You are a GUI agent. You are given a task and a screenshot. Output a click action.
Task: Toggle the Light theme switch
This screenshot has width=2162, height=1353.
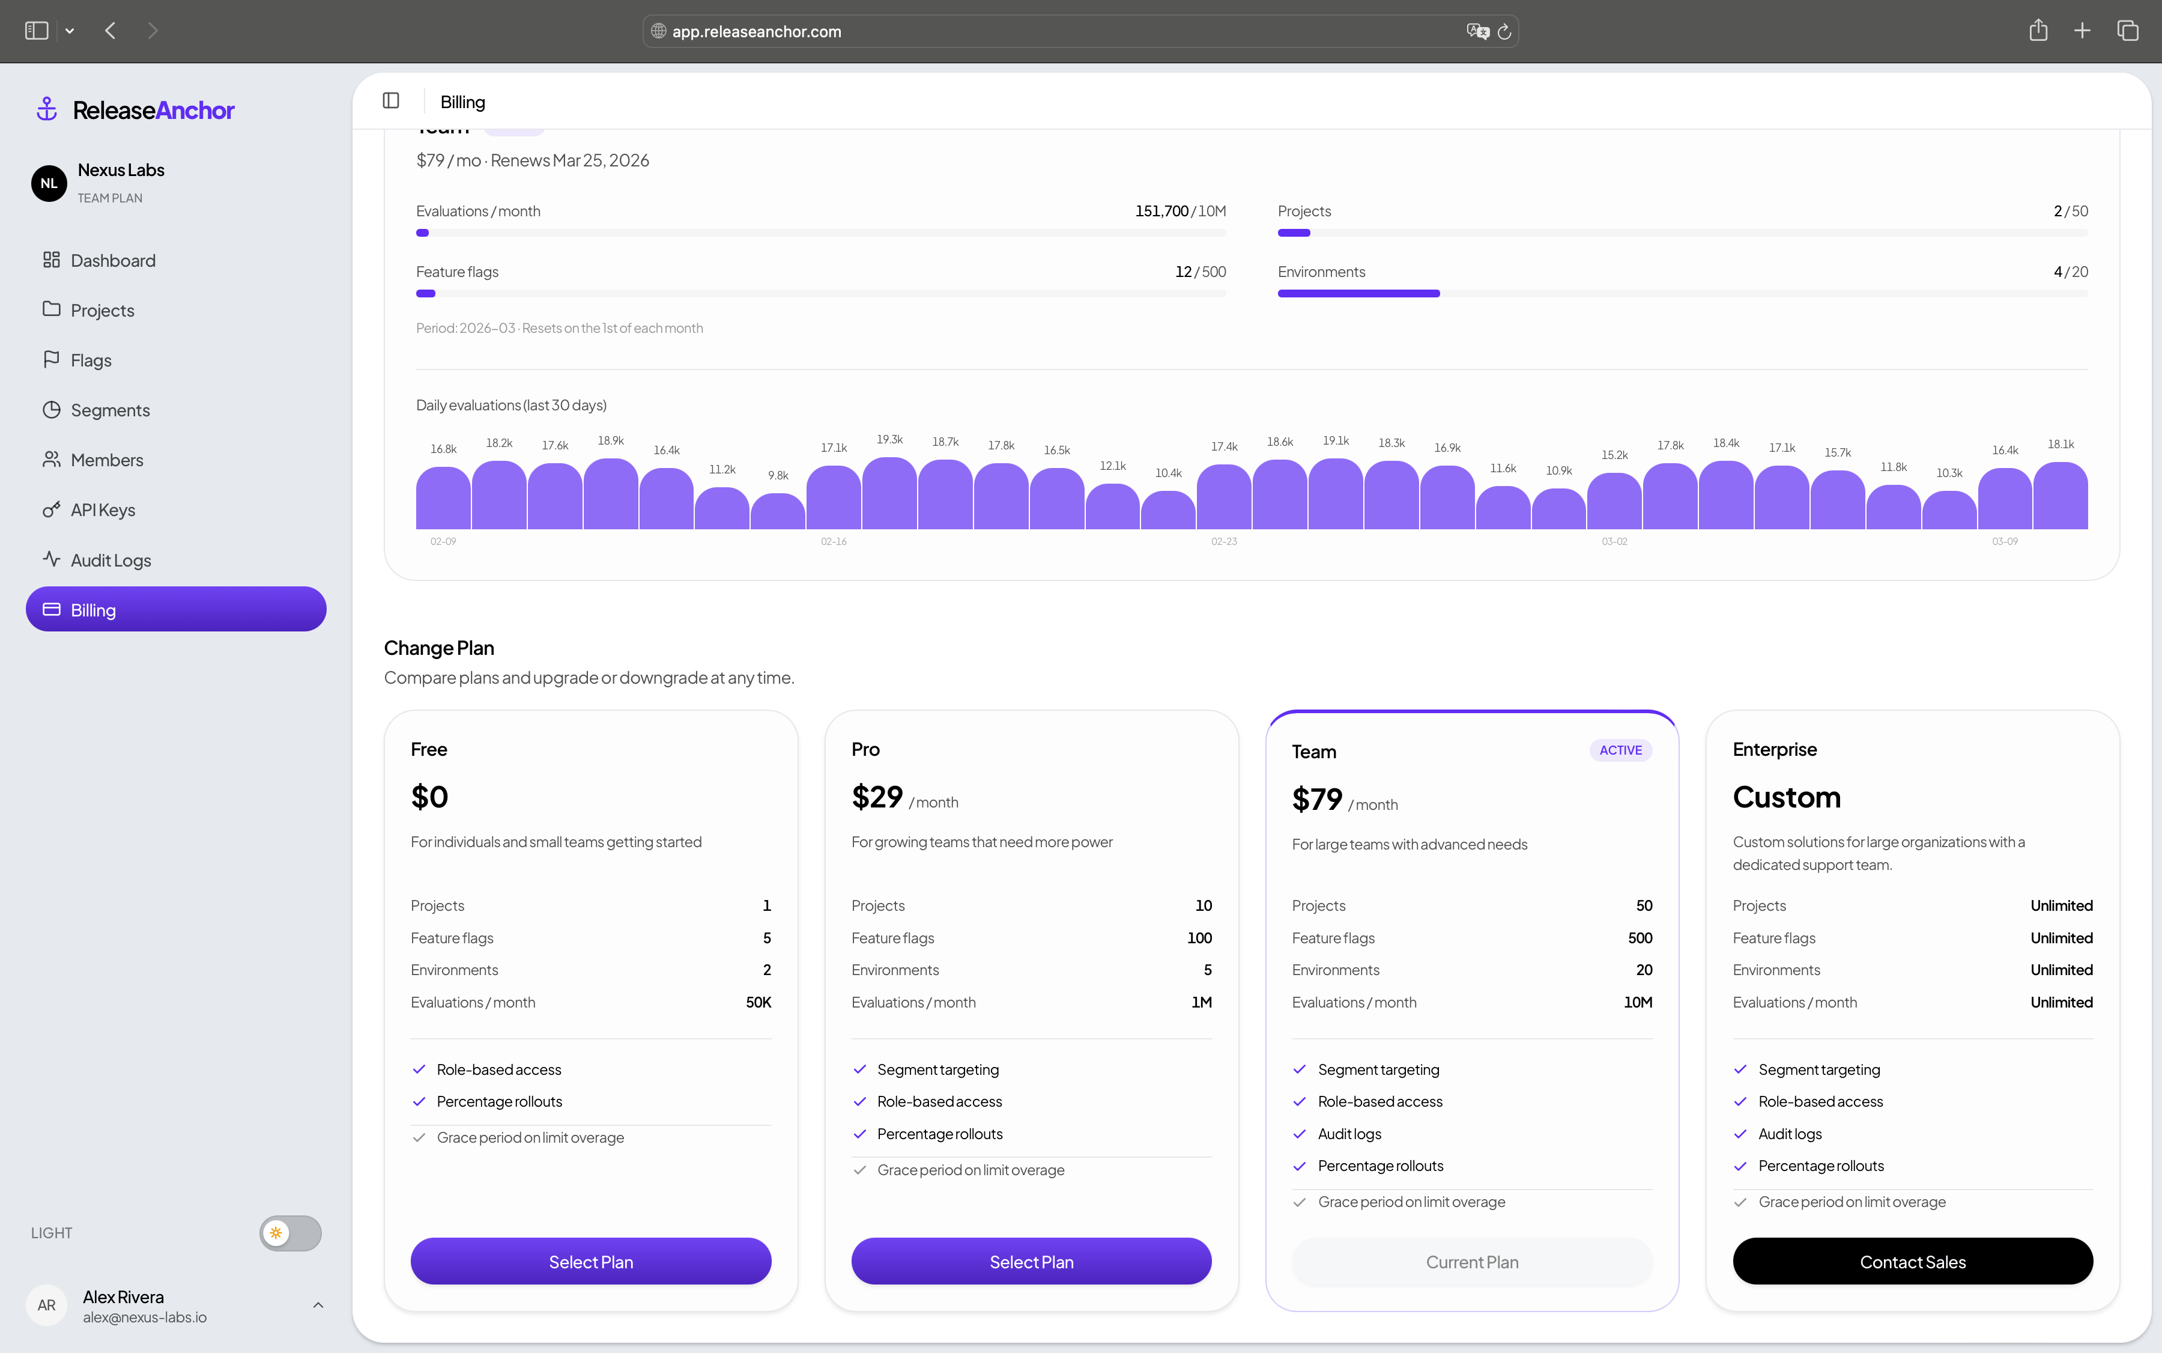click(290, 1233)
